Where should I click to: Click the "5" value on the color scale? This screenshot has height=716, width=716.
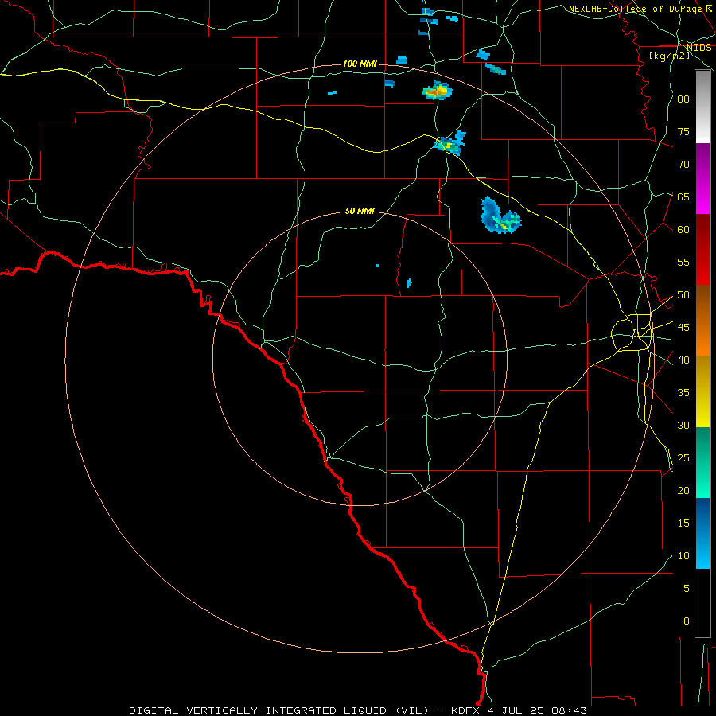point(687,589)
